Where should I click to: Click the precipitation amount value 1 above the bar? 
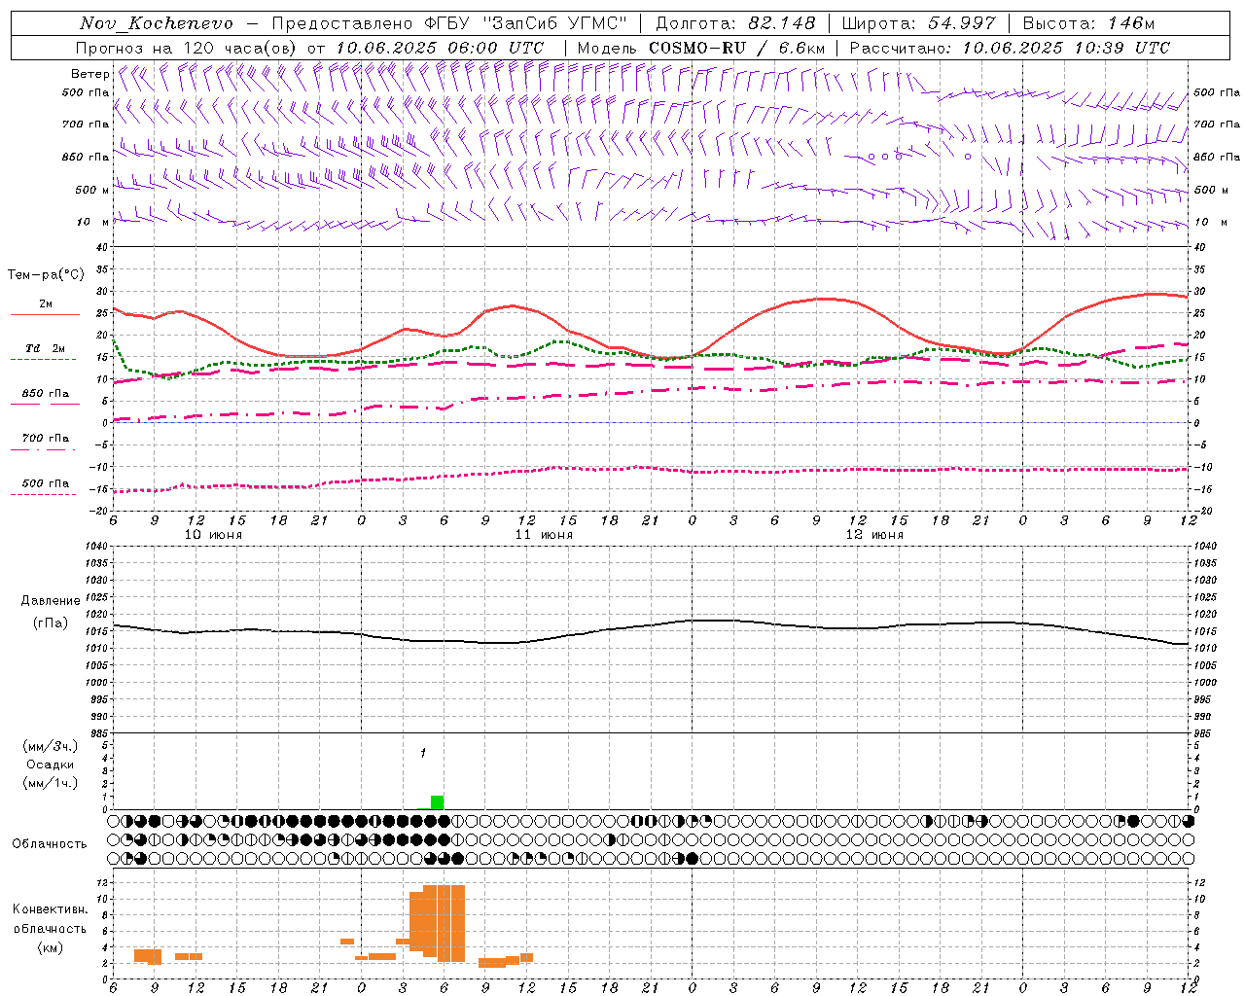coord(423,753)
